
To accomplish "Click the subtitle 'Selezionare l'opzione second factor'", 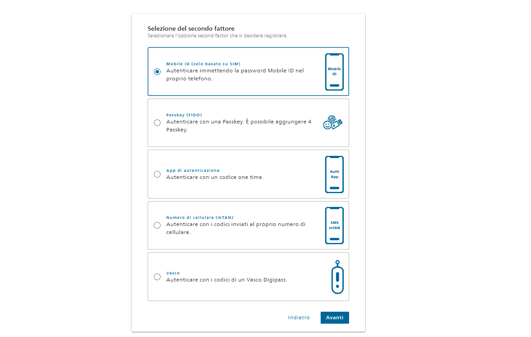I will tap(217, 36).
